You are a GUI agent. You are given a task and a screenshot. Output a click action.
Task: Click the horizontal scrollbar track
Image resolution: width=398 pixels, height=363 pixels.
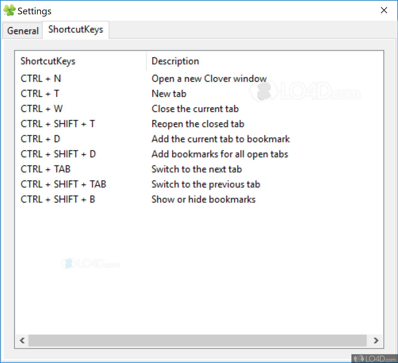pyautogui.click(x=197, y=340)
